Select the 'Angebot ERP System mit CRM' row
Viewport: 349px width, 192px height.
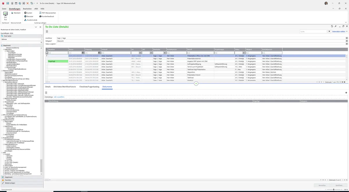coord(196,61)
